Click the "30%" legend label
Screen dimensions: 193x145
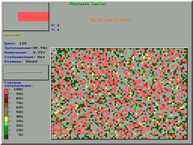point(20,121)
